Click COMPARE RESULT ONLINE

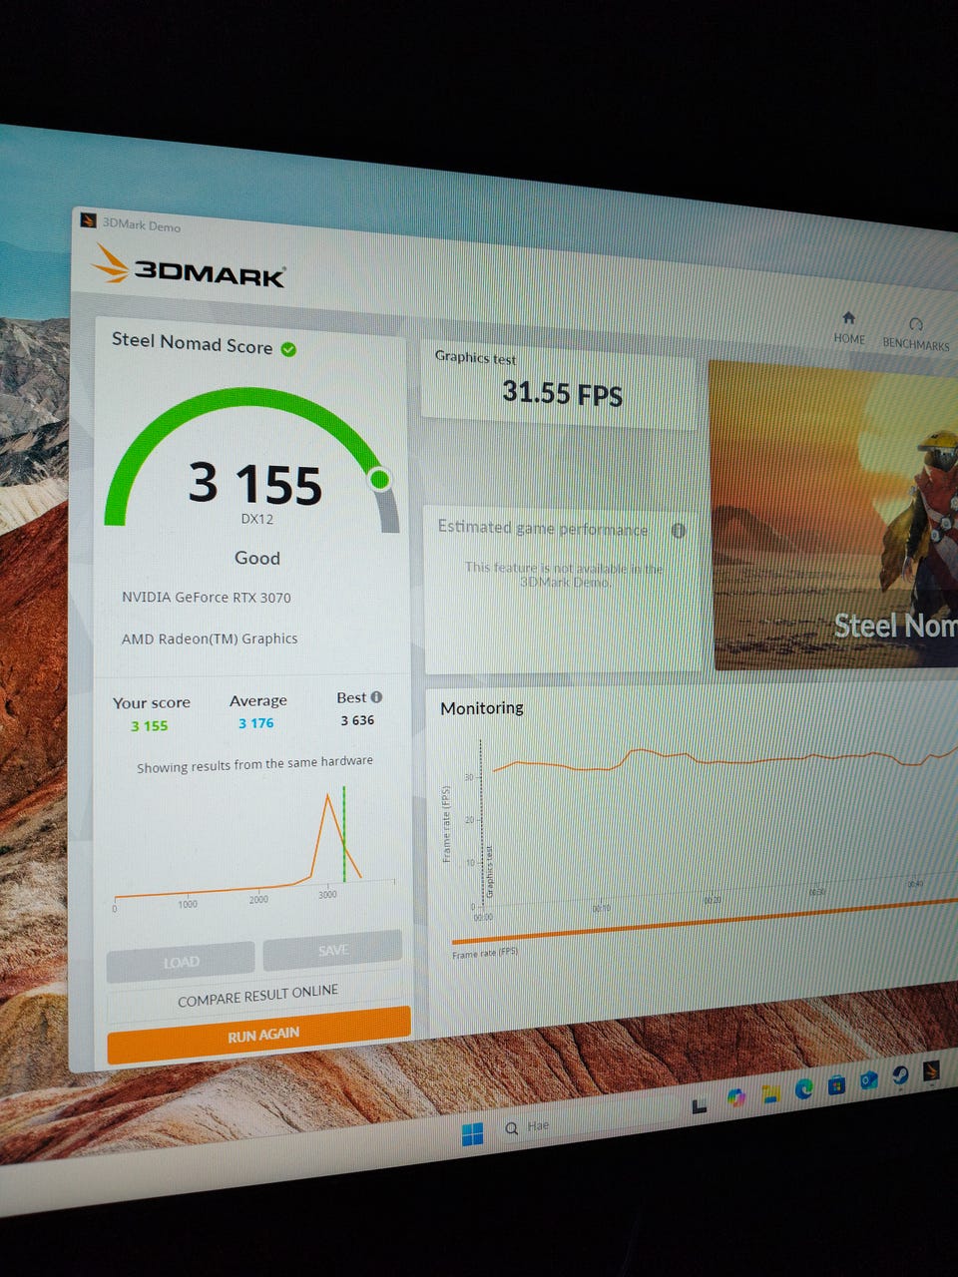pos(257,996)
